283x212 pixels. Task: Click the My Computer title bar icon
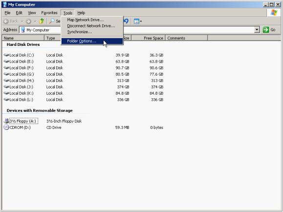5,4
